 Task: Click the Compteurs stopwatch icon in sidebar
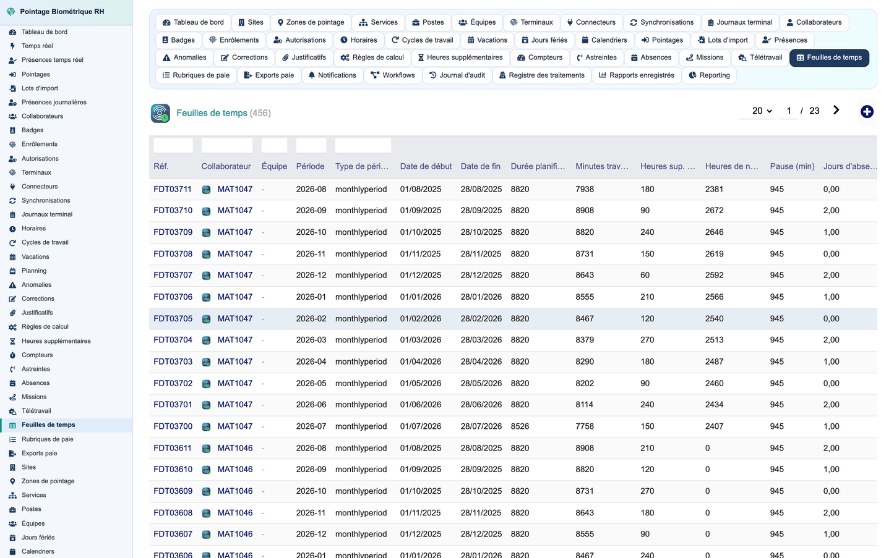pyautogui.click(x=12, y=355)
